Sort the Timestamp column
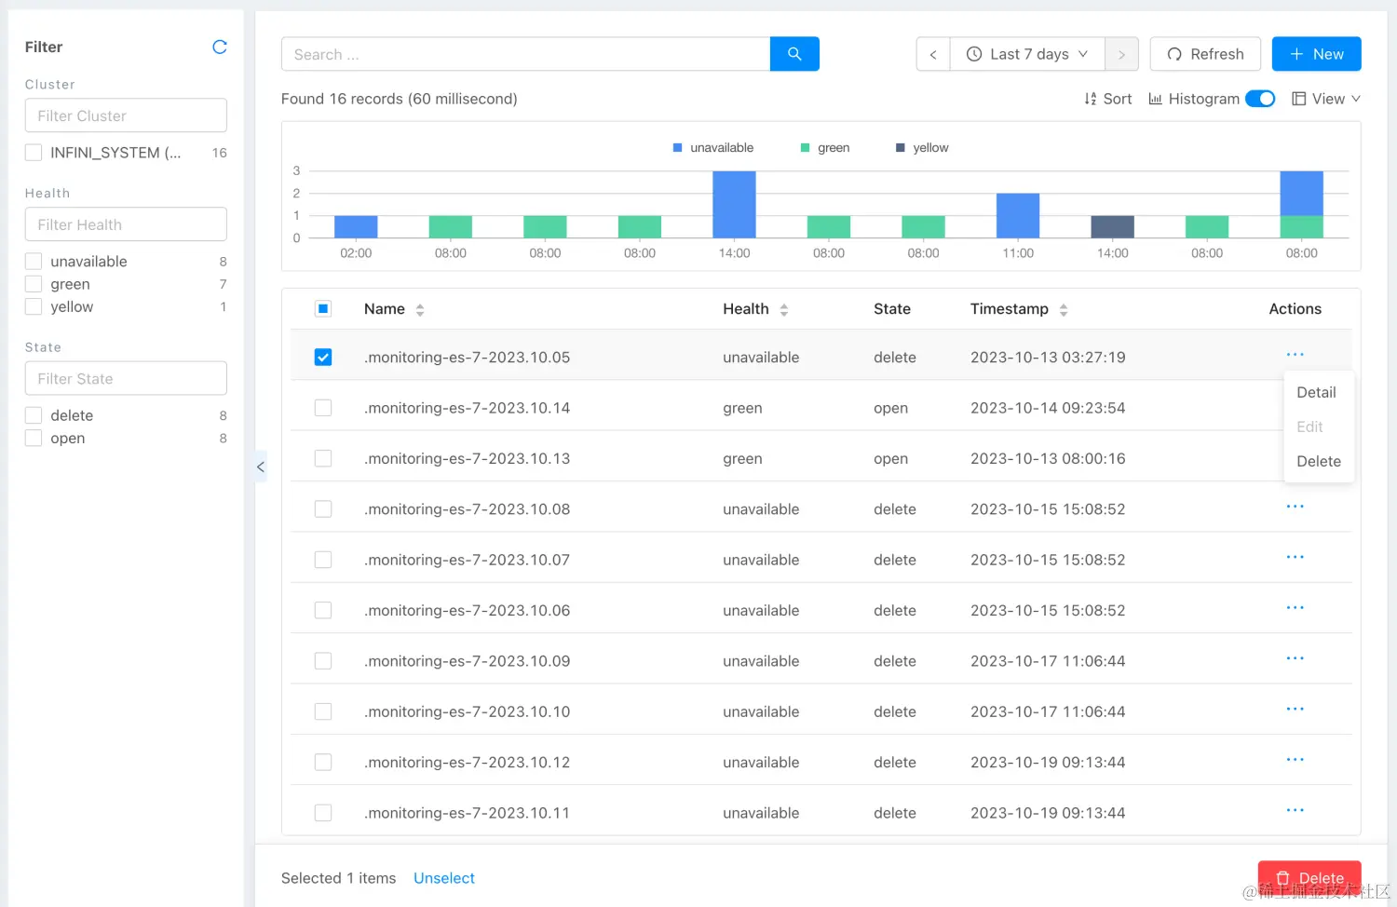Image resolution: width=1397 pixels, height=907 pixels. 1064,310
